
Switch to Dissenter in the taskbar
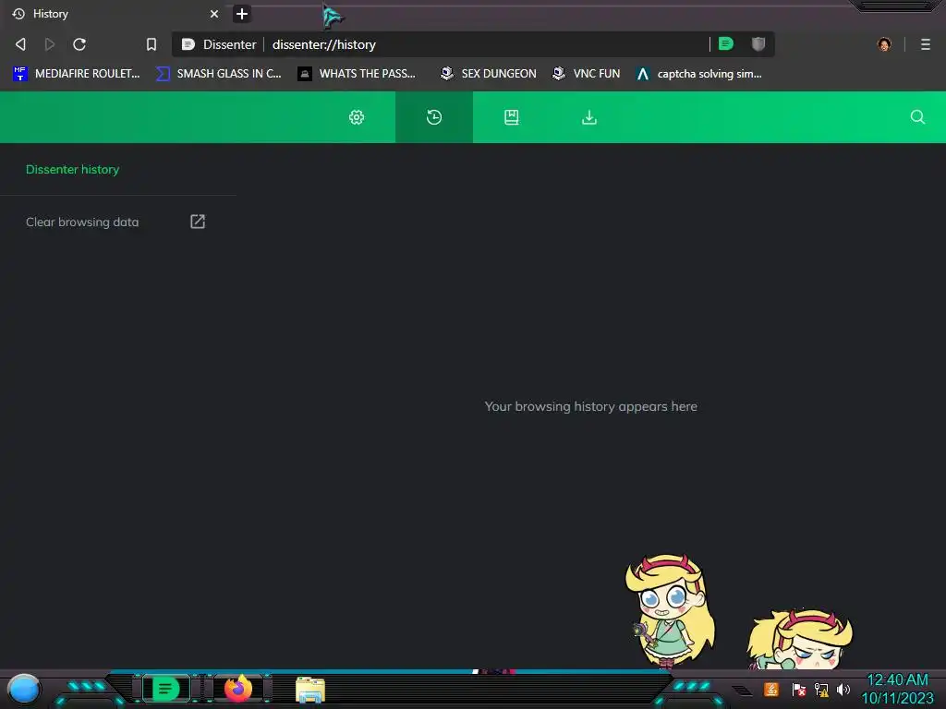[166, 689]
